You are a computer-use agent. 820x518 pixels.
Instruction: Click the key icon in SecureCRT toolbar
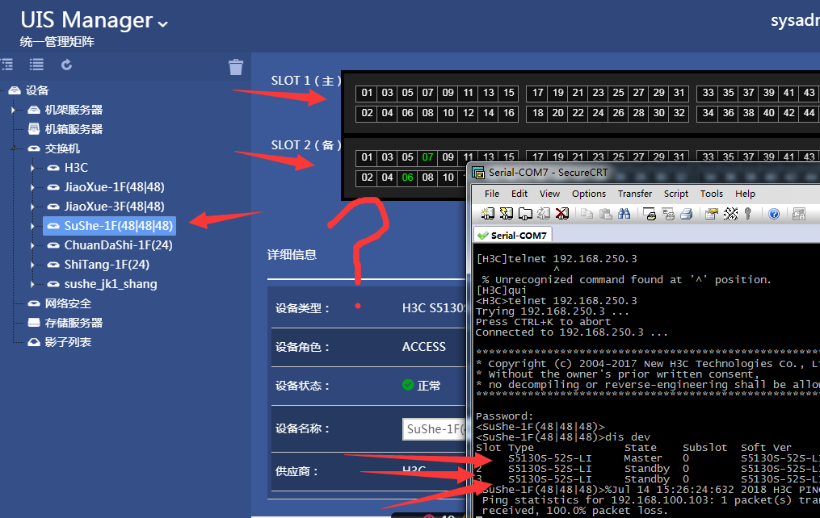[748, 214]
